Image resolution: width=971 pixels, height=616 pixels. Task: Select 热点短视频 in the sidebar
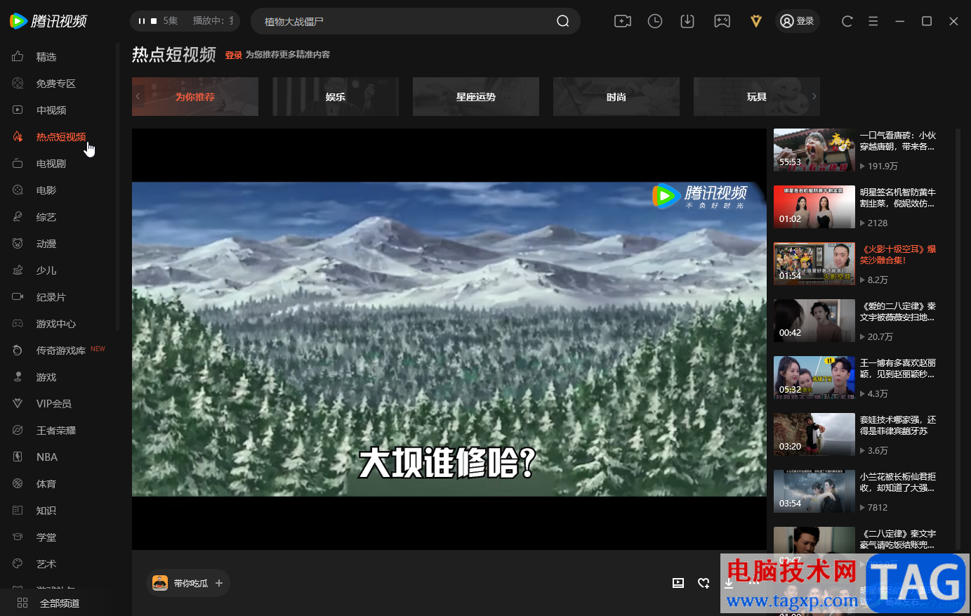click(61, 137)
